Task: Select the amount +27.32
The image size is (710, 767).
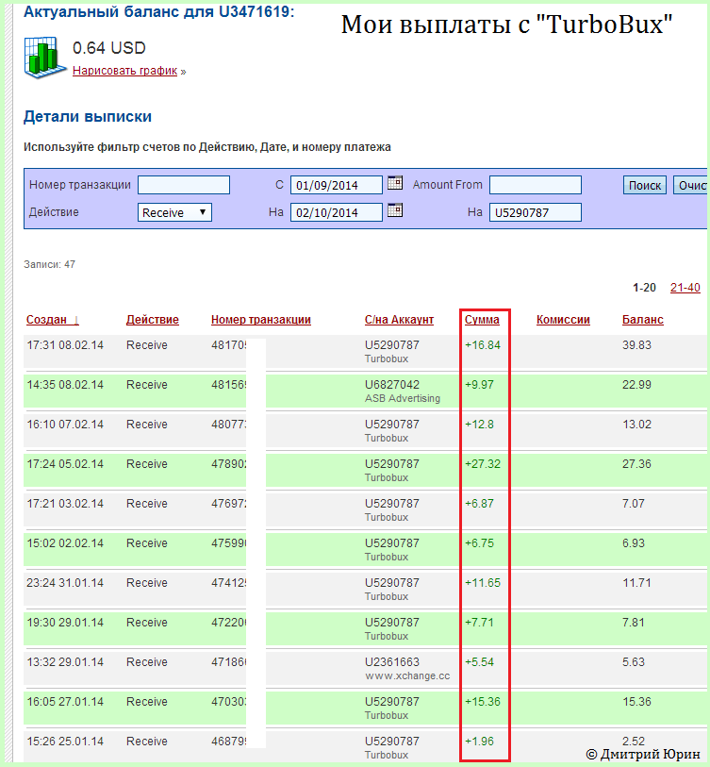Action: tap(483, 464)
